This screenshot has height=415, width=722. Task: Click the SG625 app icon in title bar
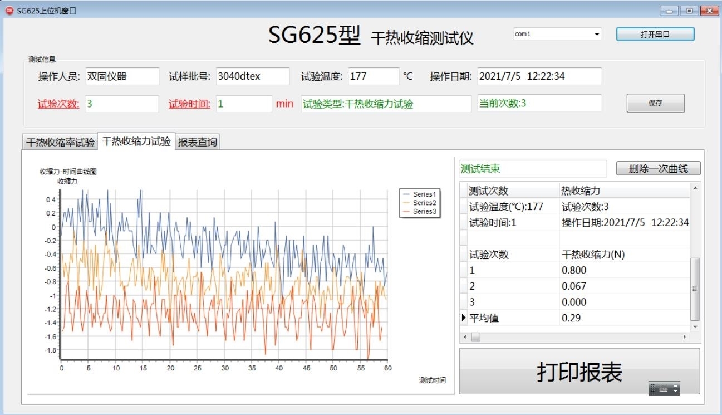(x=9, y=11)
